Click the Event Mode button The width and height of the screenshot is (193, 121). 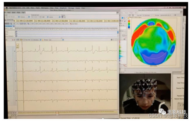coord(73,24)
